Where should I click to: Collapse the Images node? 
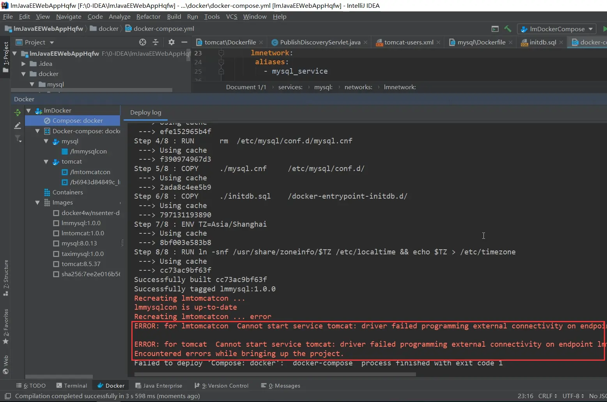tap(37, 203)
